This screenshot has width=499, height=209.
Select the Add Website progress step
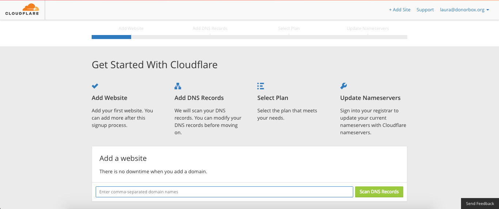[x=131, y=28]
